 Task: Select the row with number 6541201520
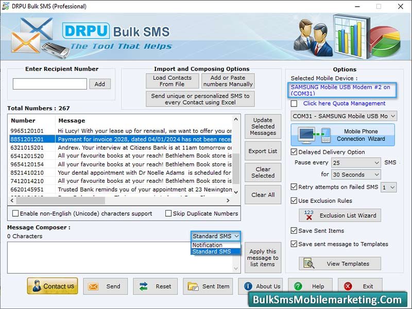[121, 156]
